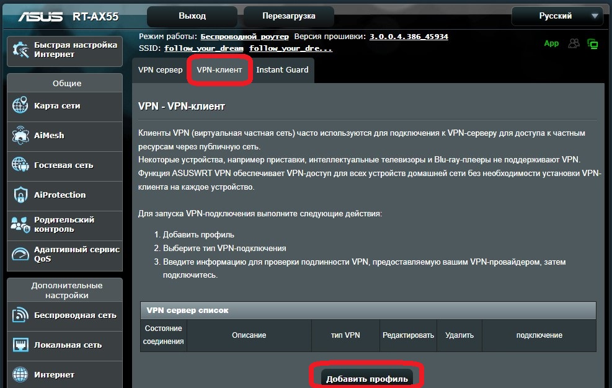Select the VPN-клиент tab
Viewport: 612px width, 388px height.
pyautogui.click(x=218, y=70)
